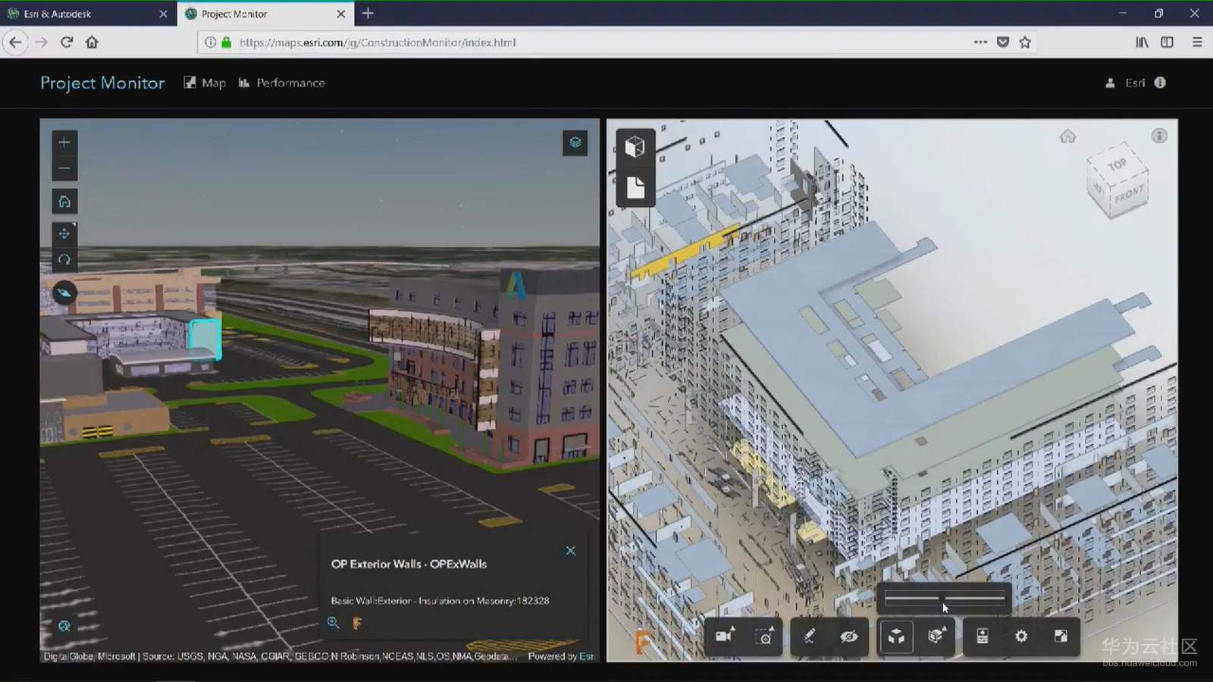Select the measure tool in viewer toolbar

click(810, 636)
